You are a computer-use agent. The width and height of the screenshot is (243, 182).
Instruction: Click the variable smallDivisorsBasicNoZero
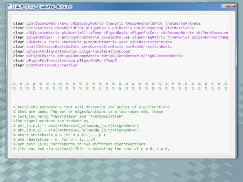click(53, 47)
